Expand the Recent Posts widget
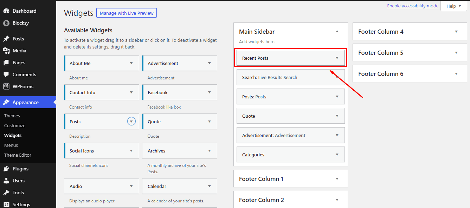 click(x=337, y=58)
